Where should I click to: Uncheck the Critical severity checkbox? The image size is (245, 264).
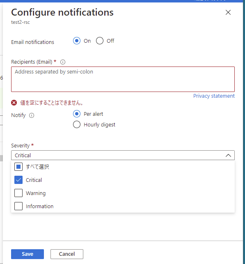pos(18,180)
